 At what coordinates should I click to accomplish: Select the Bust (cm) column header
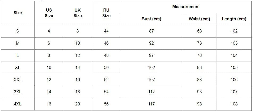(x=151, y=19)
